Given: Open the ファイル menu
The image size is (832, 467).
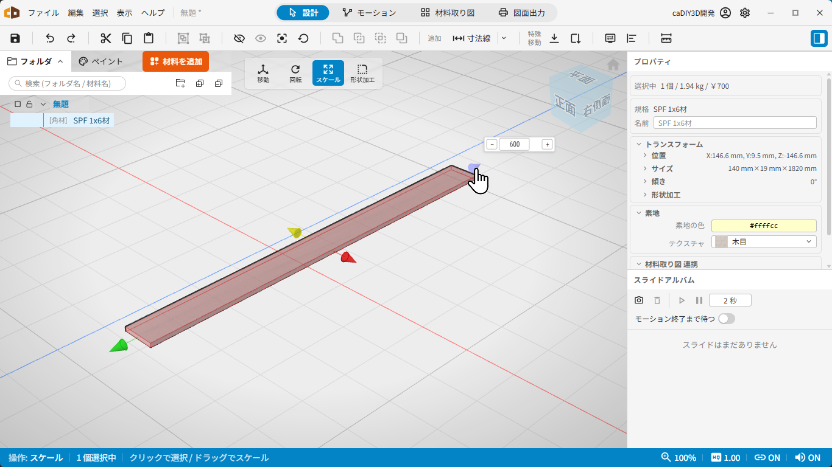Looking at the screenshot, I should pyautogui.click(x=44, y=13).
